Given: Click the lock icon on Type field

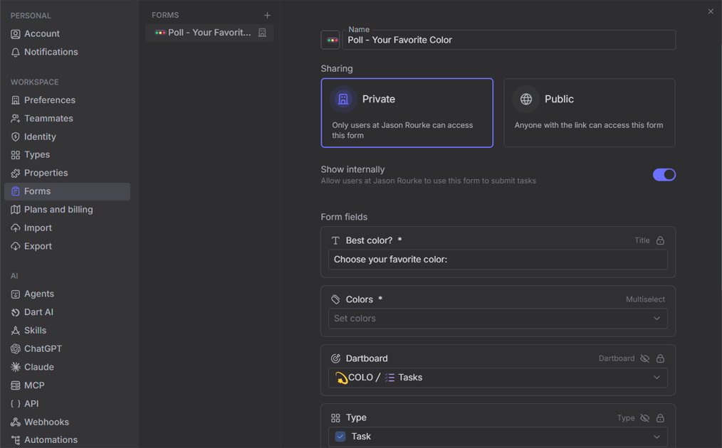Looking at the screenshot, I should [x=660, y=418].
